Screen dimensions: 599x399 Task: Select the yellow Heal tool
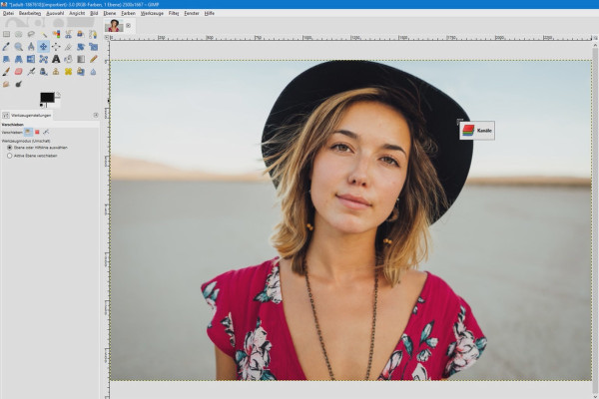tap(68, 72)
